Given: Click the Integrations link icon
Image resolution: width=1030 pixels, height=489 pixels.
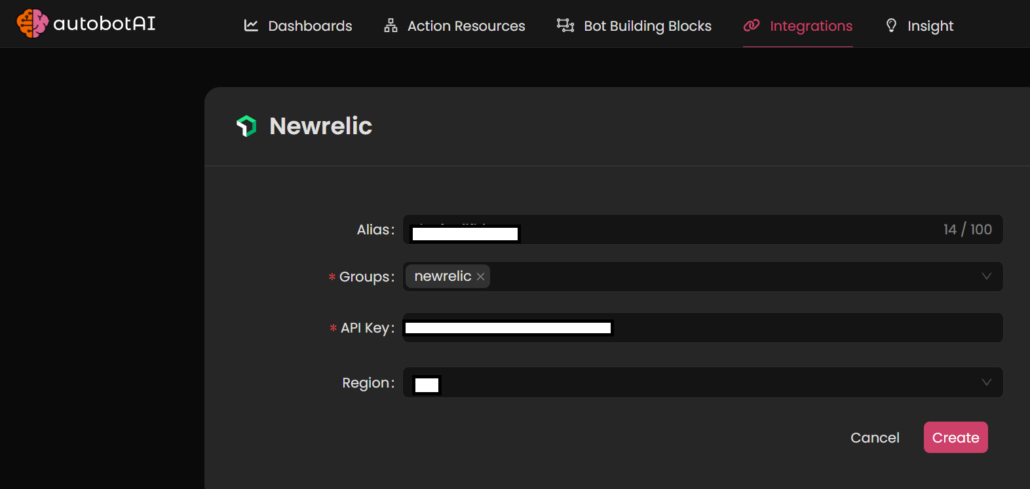Looking at the screenshot, I should (752, 26).
